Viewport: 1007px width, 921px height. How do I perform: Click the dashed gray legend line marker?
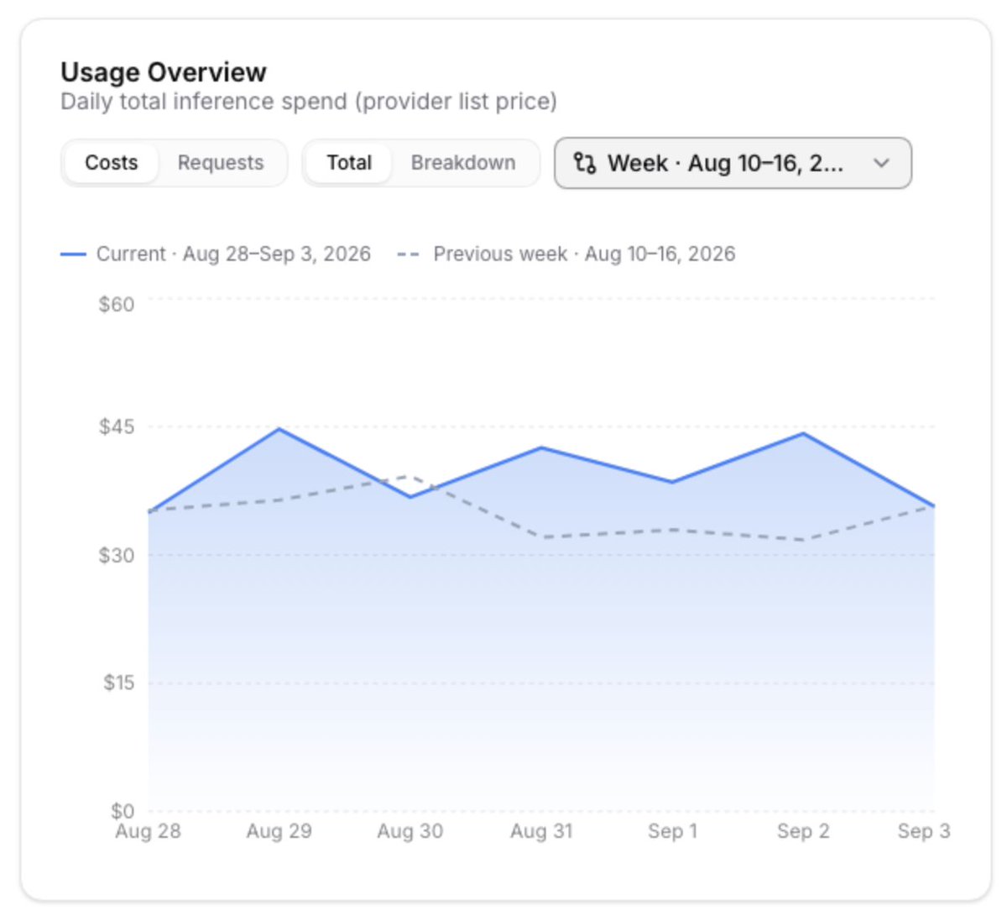408,254
